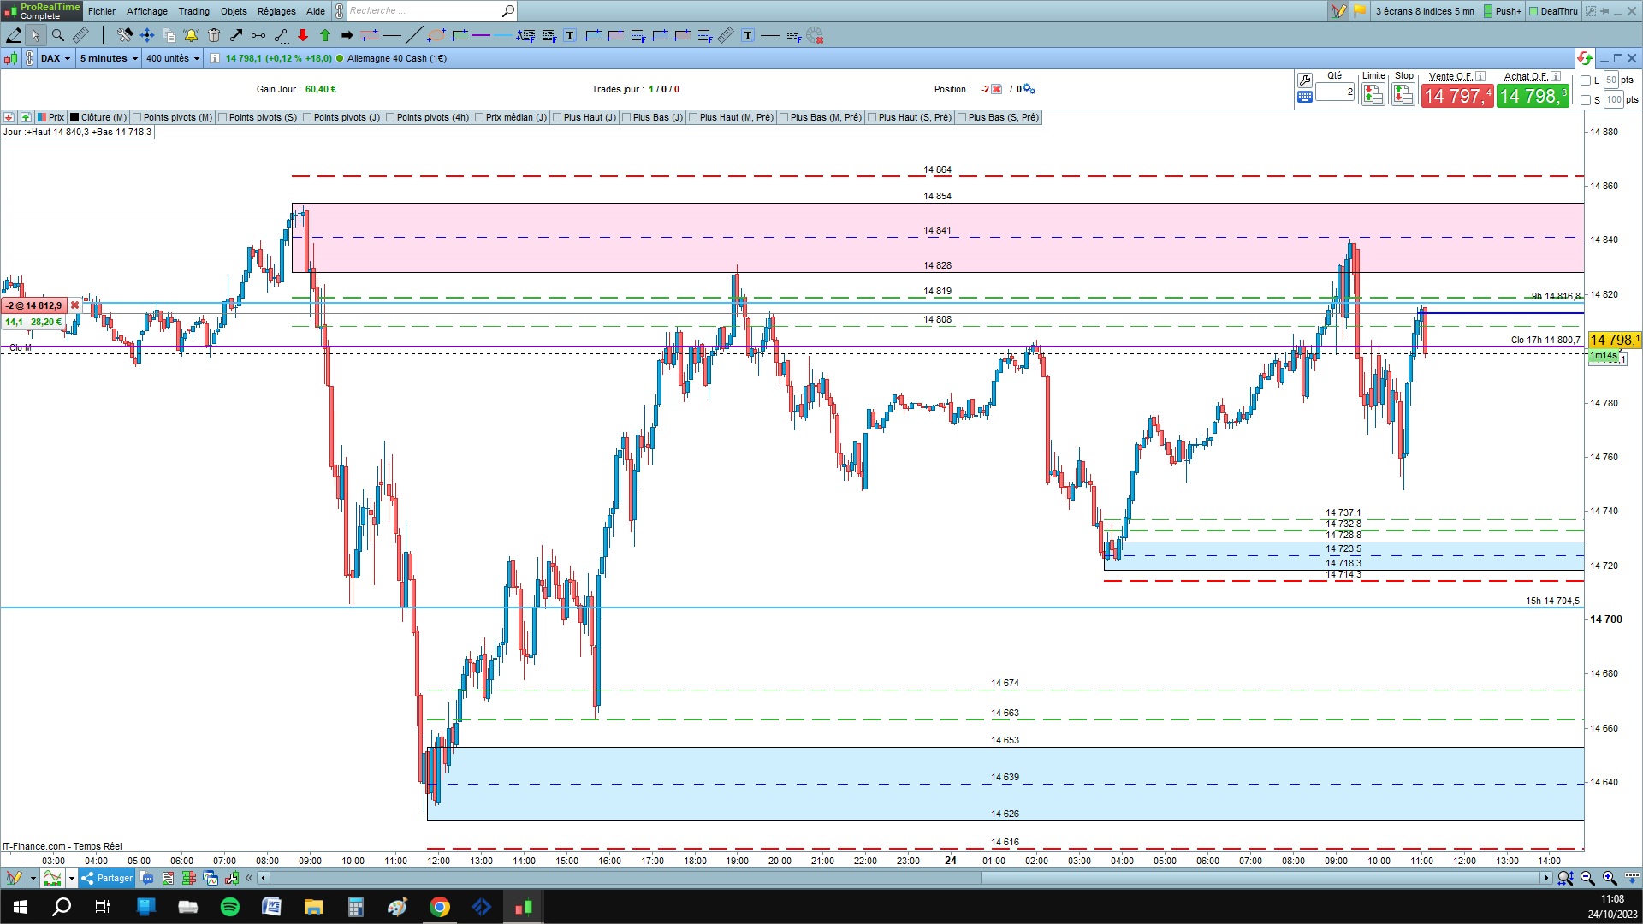Select the green up arrow tool

tap(325, 35)
